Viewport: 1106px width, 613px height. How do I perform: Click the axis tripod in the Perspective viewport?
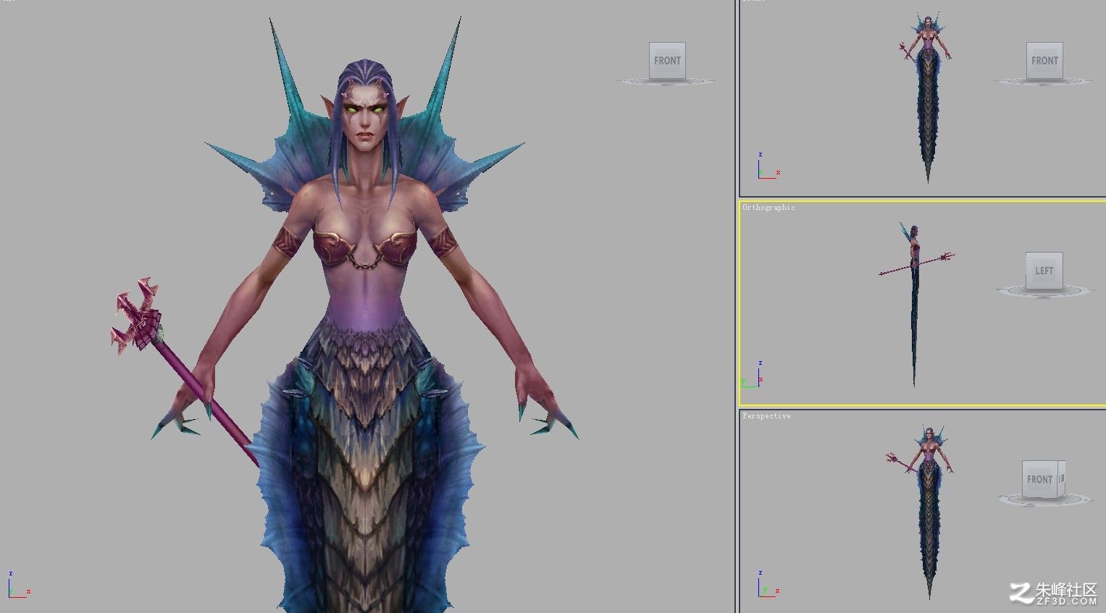click(768, 584)
